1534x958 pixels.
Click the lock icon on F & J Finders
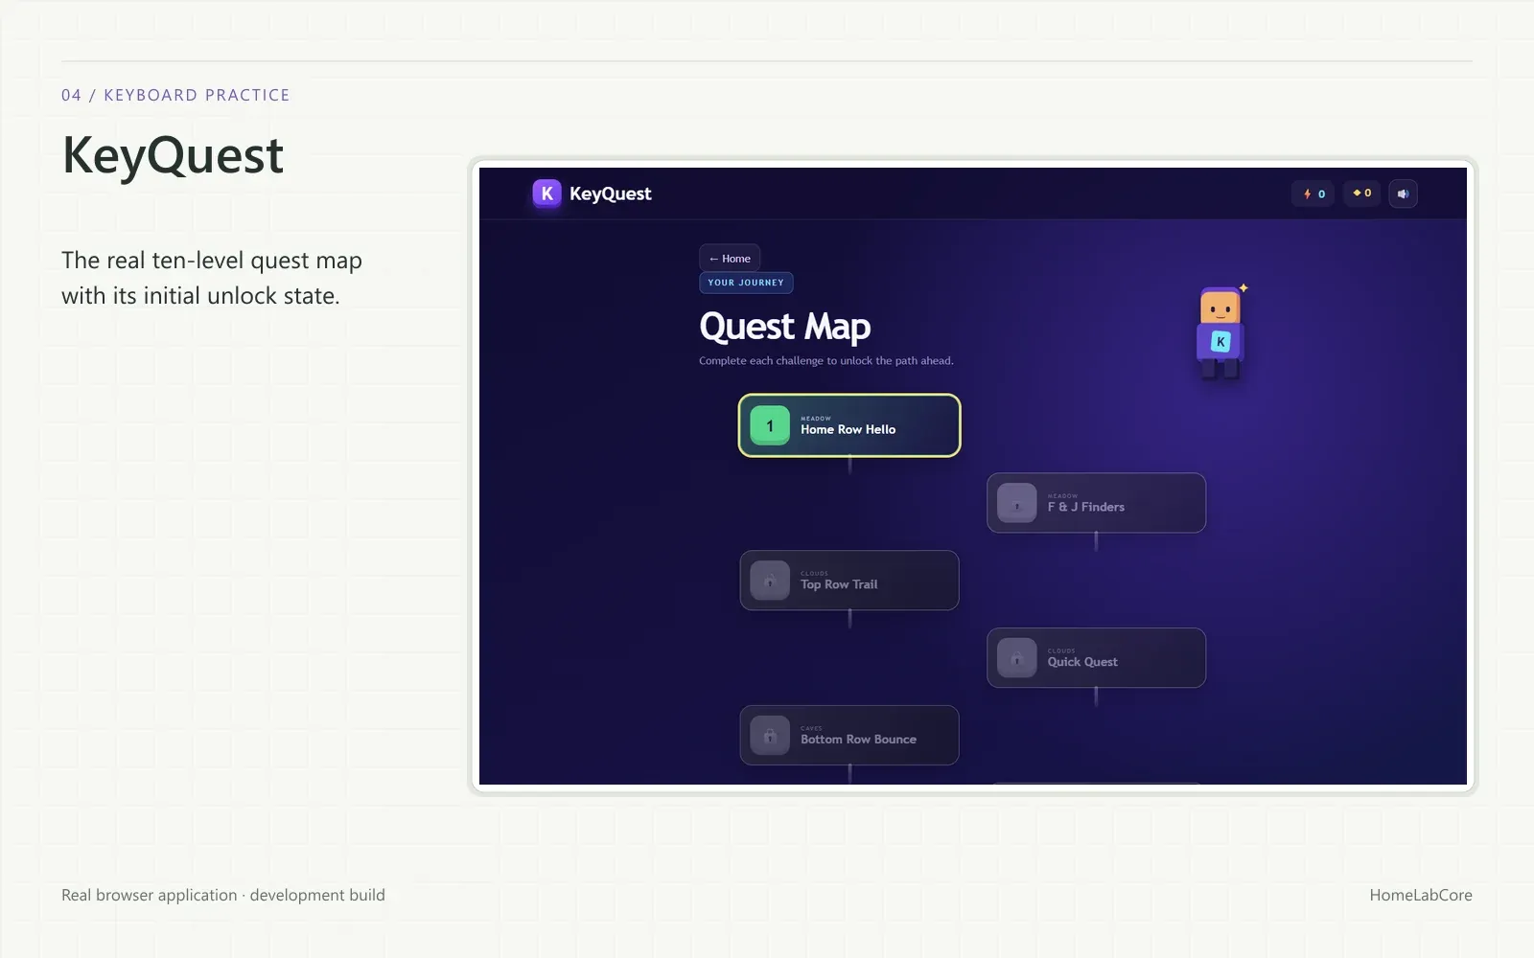[1017, 503]
